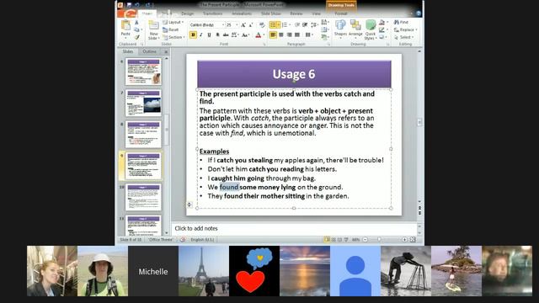Click the Clear Formatting icon
The height and width of the screenshot is (303, 539).
click(x=262, y=25)
